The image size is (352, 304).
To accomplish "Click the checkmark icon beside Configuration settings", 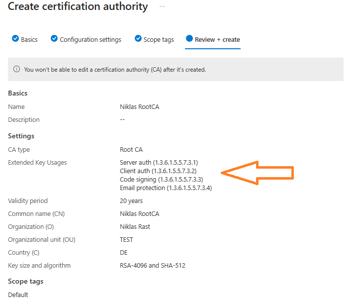I will (x=54, y=39).
